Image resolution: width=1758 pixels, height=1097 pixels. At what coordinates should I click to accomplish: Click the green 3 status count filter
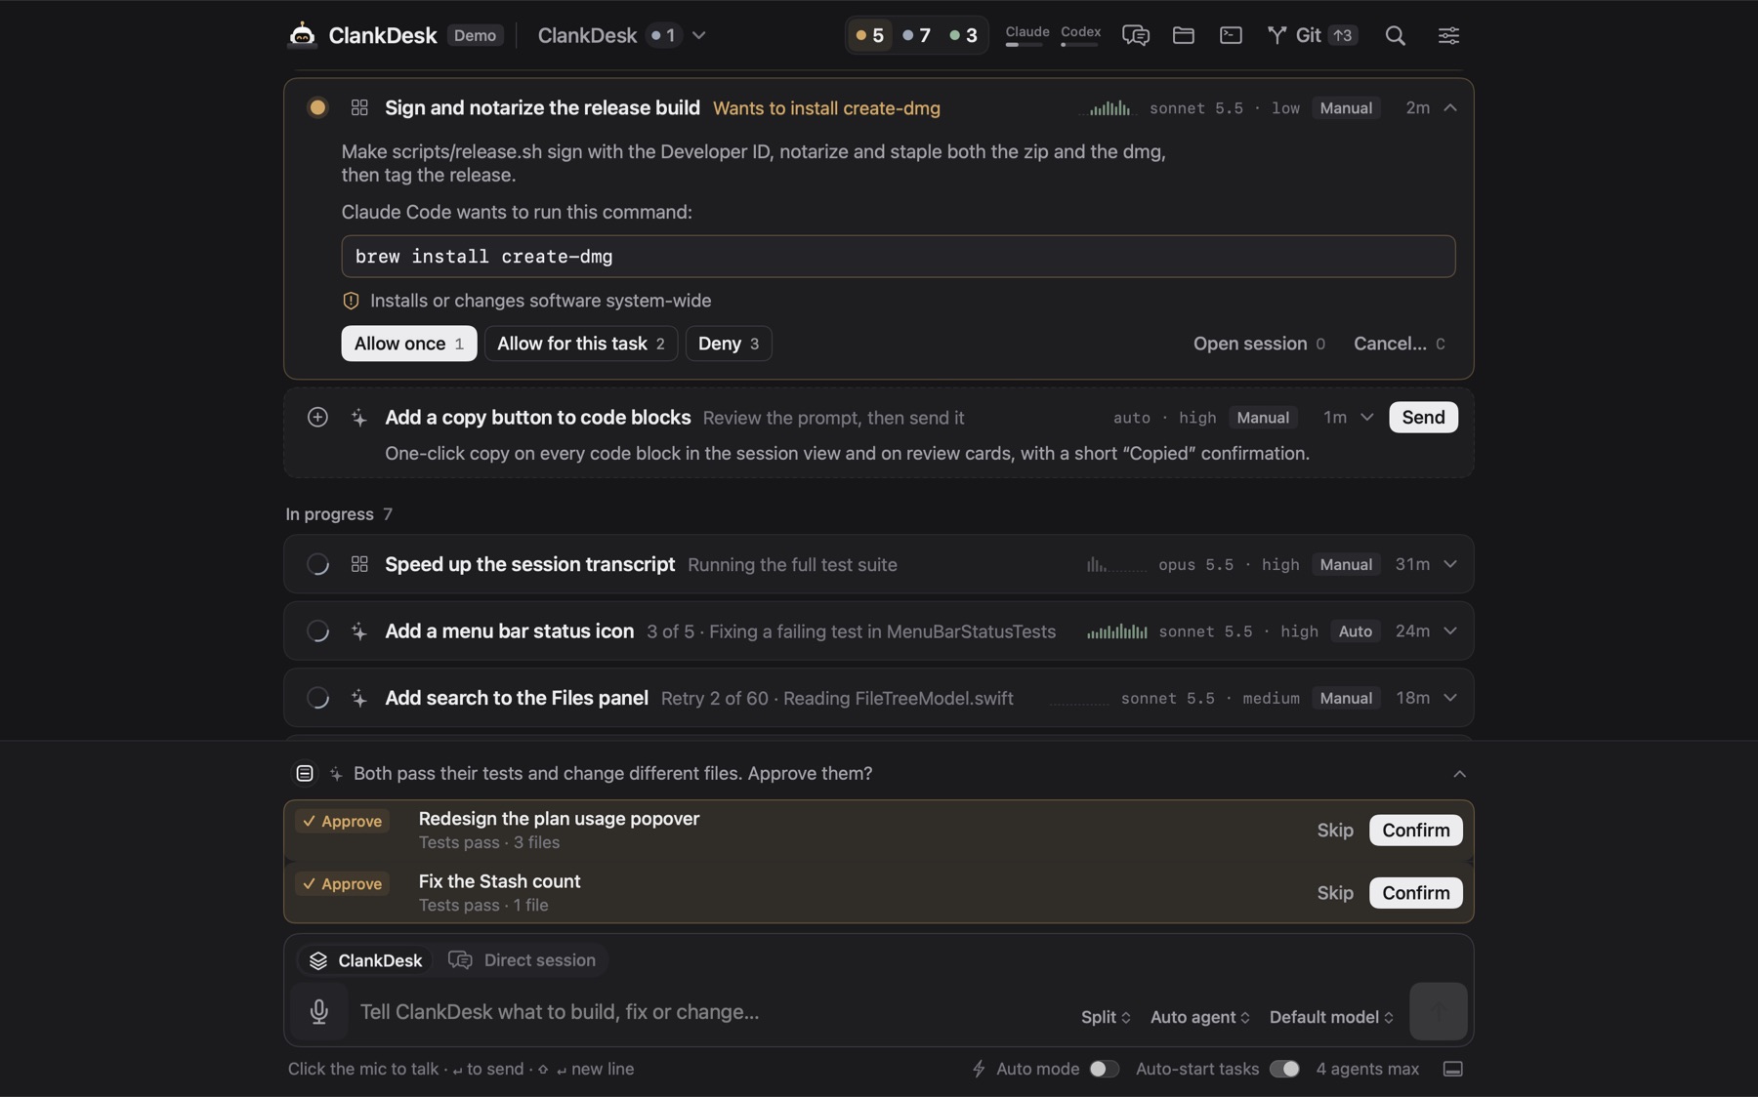[963, 35]
